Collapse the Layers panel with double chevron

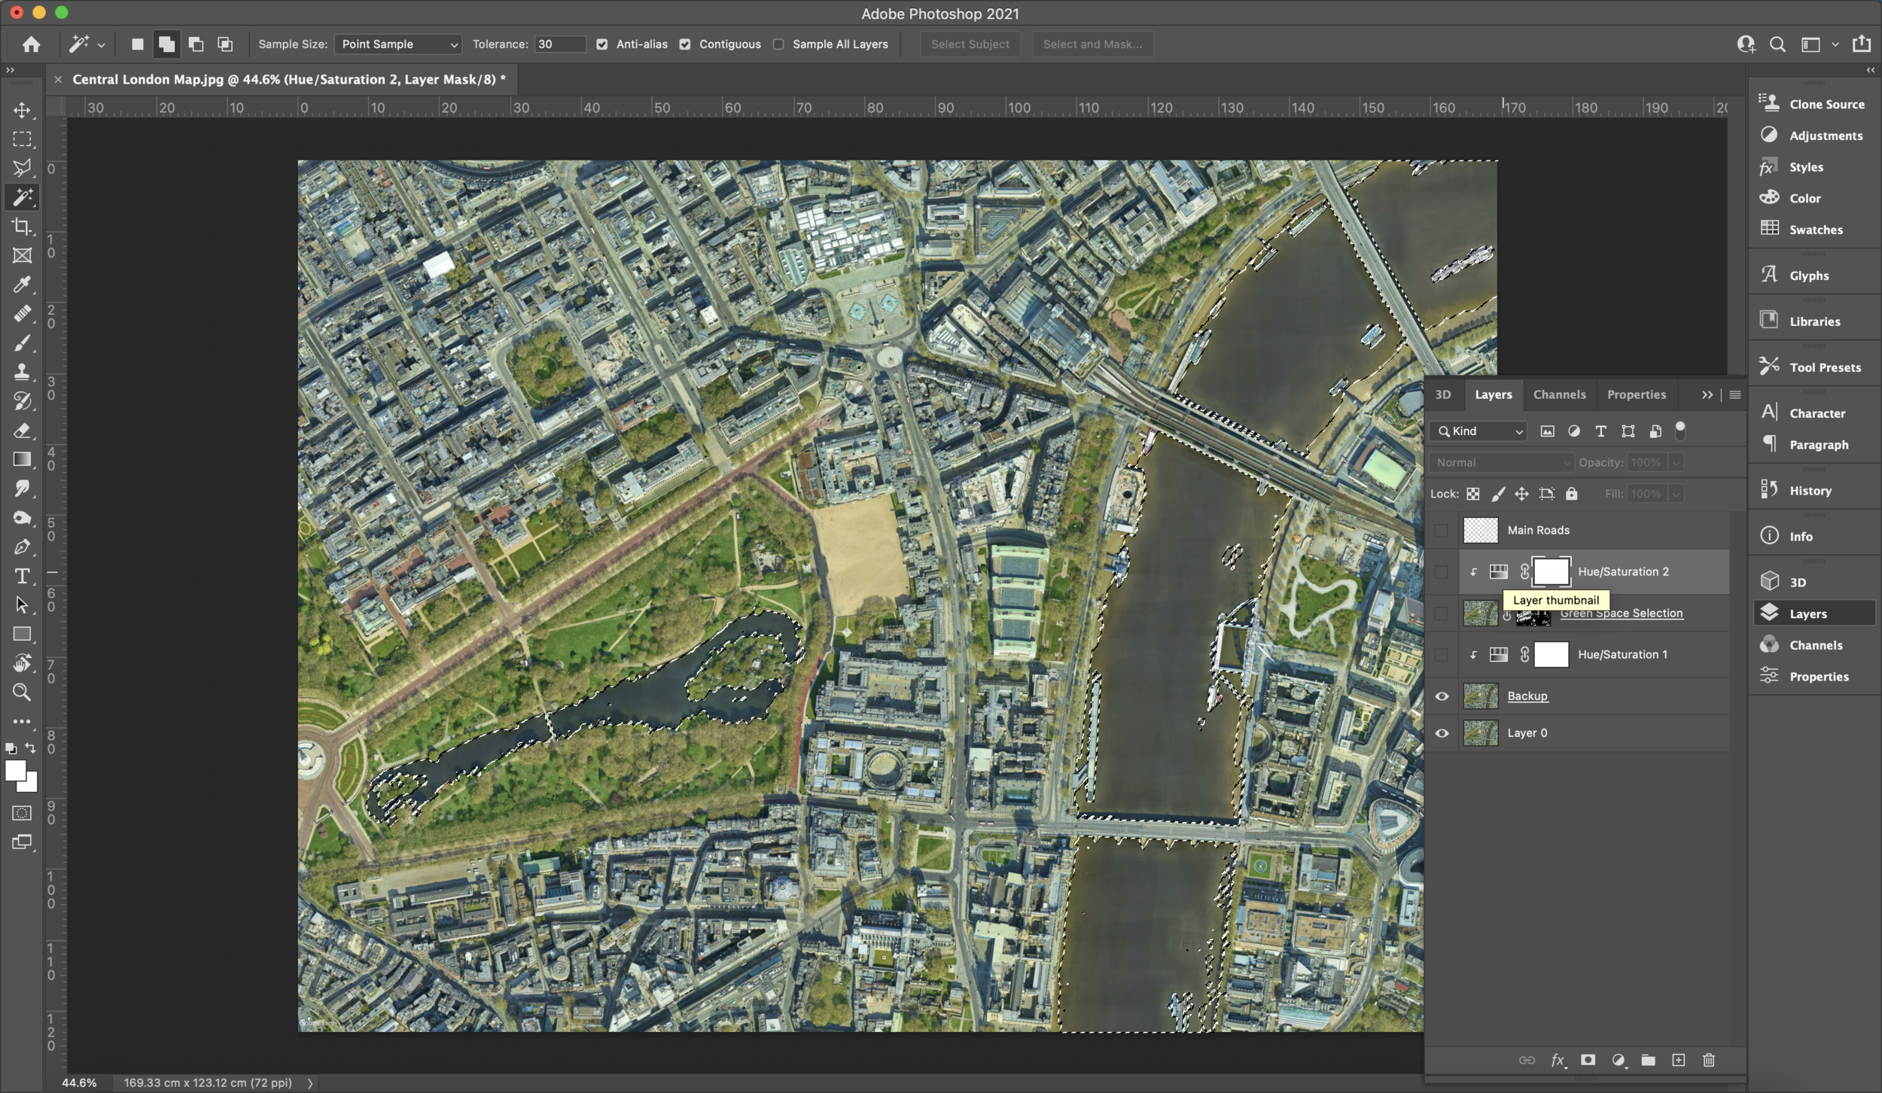(x=1707, y=395)
